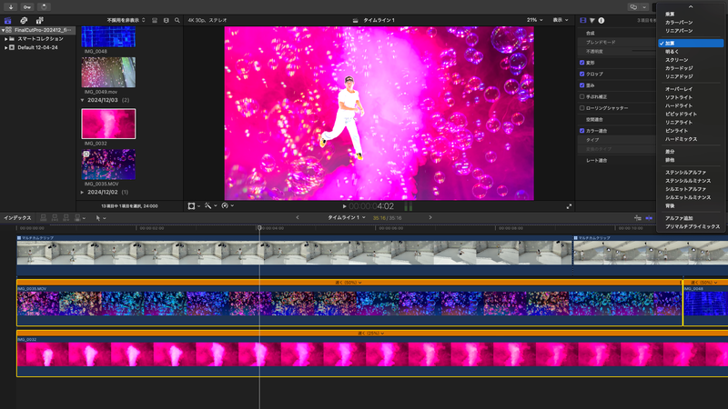Click the comparison viewer icon in top toolbar
Screen dimensions: 728x409
point(633,7)
